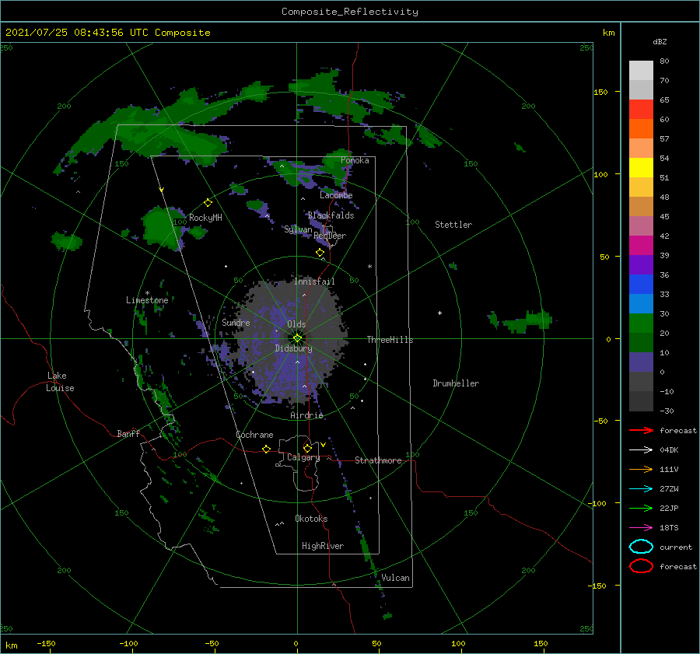The width and height of the screenshot is (700, 654).
Task: Click the cyan 27ZW arrow icon
Action: (641, 489)
